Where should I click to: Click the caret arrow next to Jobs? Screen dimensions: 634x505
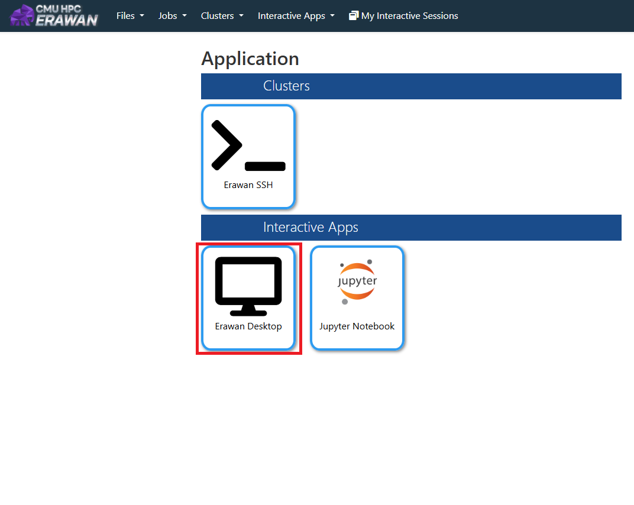point(185,16)
